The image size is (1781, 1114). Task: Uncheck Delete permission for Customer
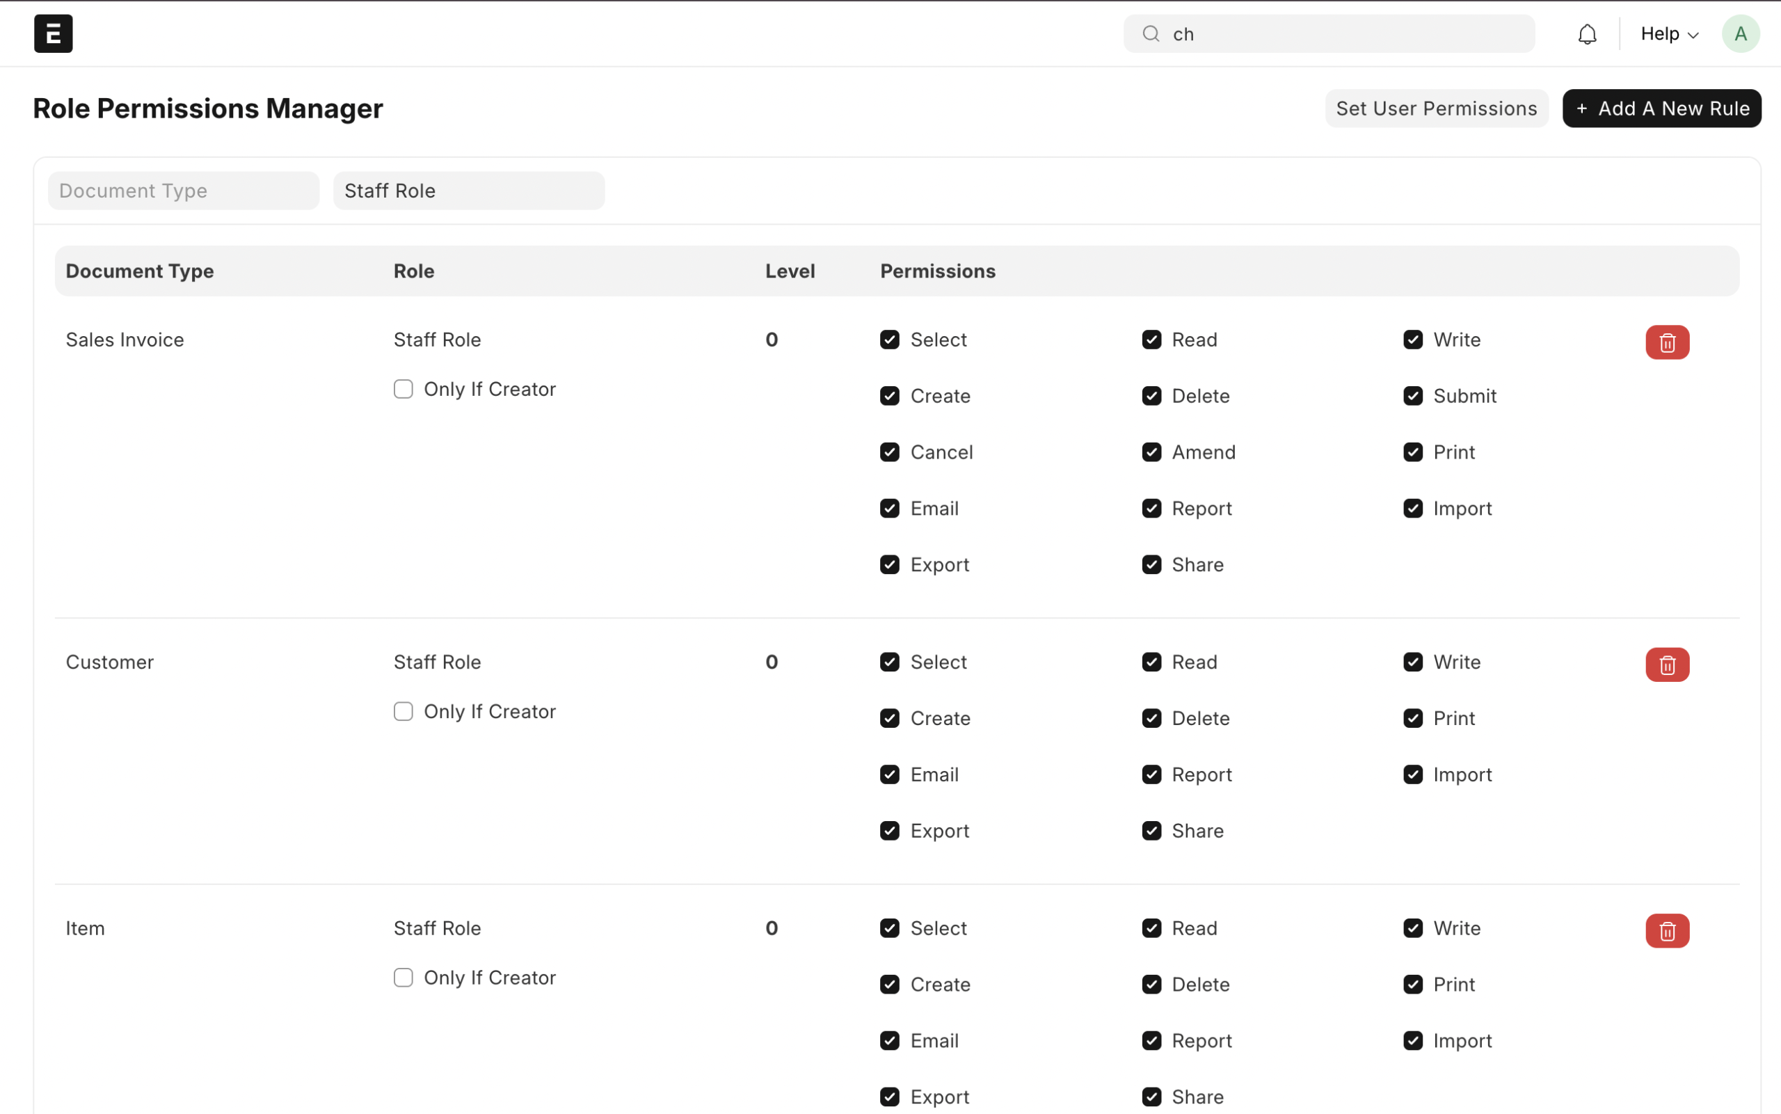pyautogui.click(x=1151, y=718)
